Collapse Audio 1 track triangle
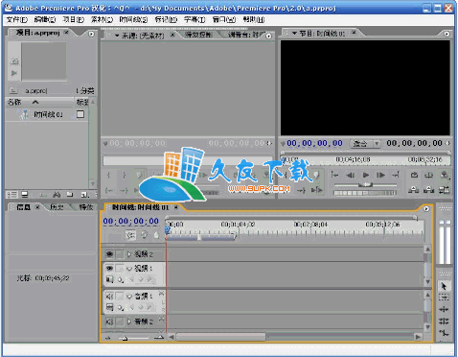Screen dimensions: 458x357 129,297
